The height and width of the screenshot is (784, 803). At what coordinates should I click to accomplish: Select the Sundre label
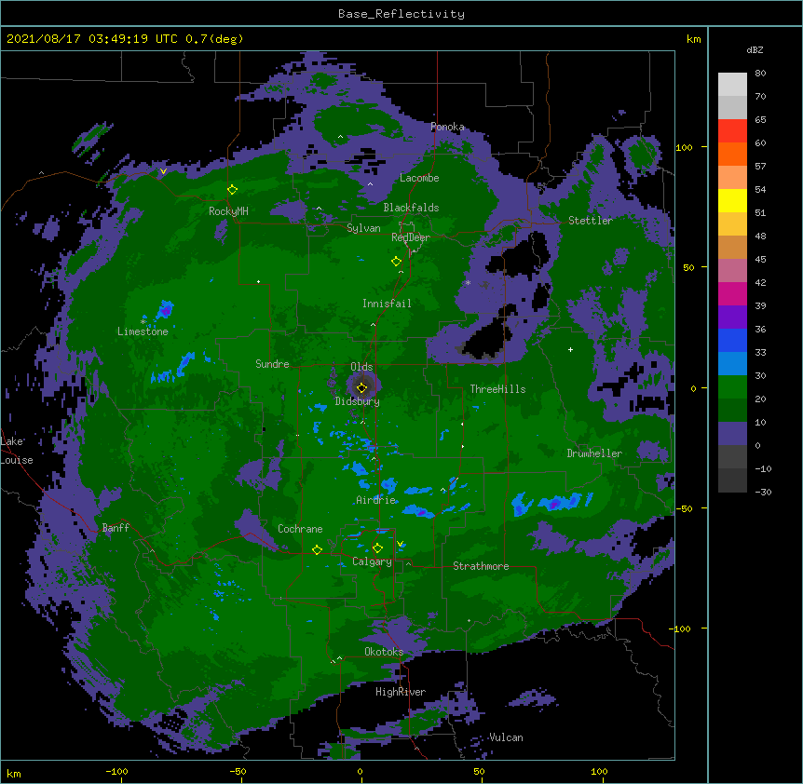coord(272,364)
